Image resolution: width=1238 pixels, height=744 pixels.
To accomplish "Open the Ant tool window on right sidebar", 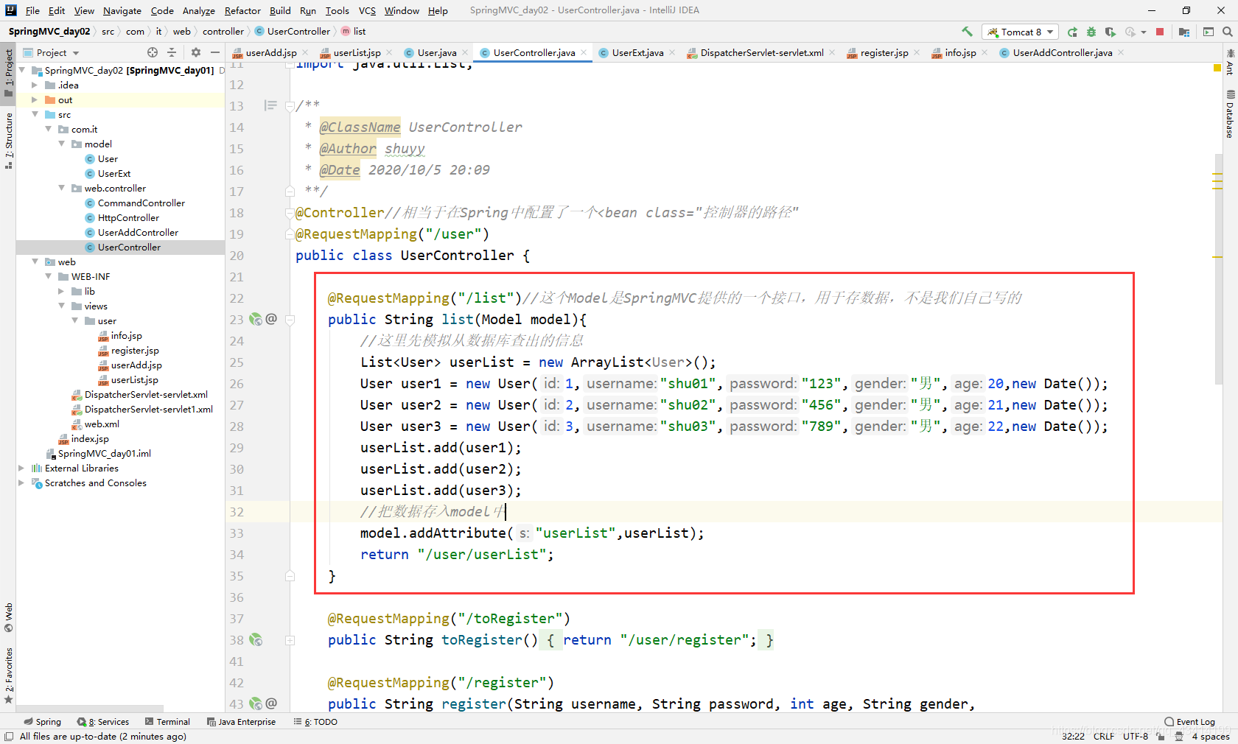I will (x=1230, y=63).
